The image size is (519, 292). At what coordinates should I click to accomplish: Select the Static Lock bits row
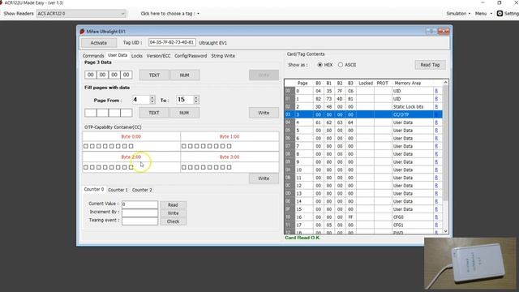pyautogui.click(x=363, y=106)
